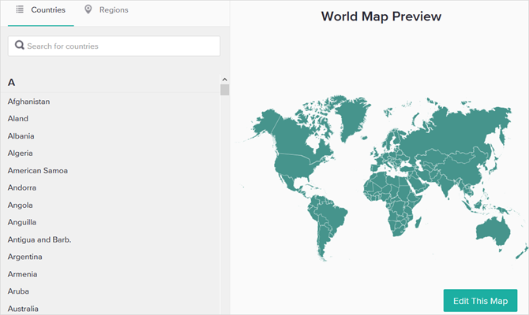Click the scrollbar up arrow
The height and width of the screenshot is (315, 529).
click(225, 80)
